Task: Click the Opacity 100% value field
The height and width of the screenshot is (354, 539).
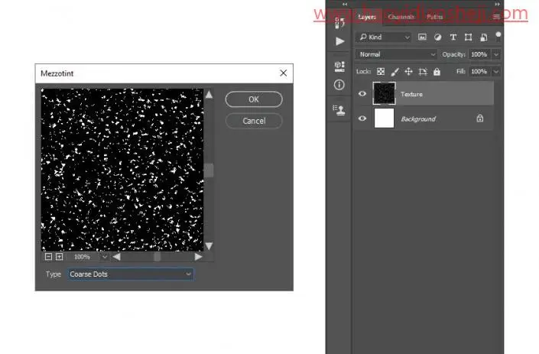Action: click(x=479, y=54)
